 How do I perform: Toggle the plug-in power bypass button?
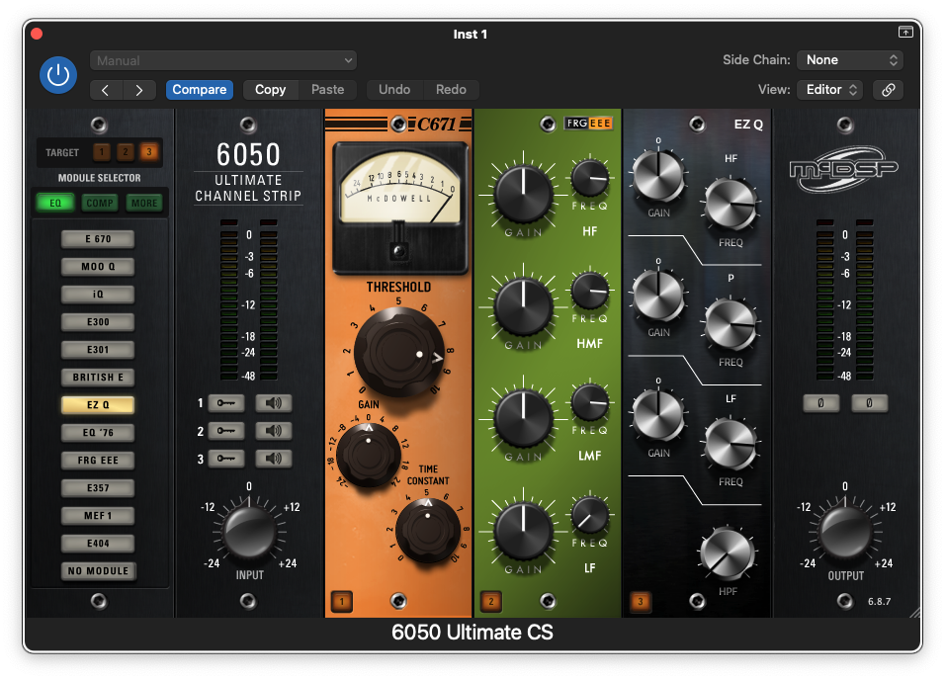pos(58,75)
